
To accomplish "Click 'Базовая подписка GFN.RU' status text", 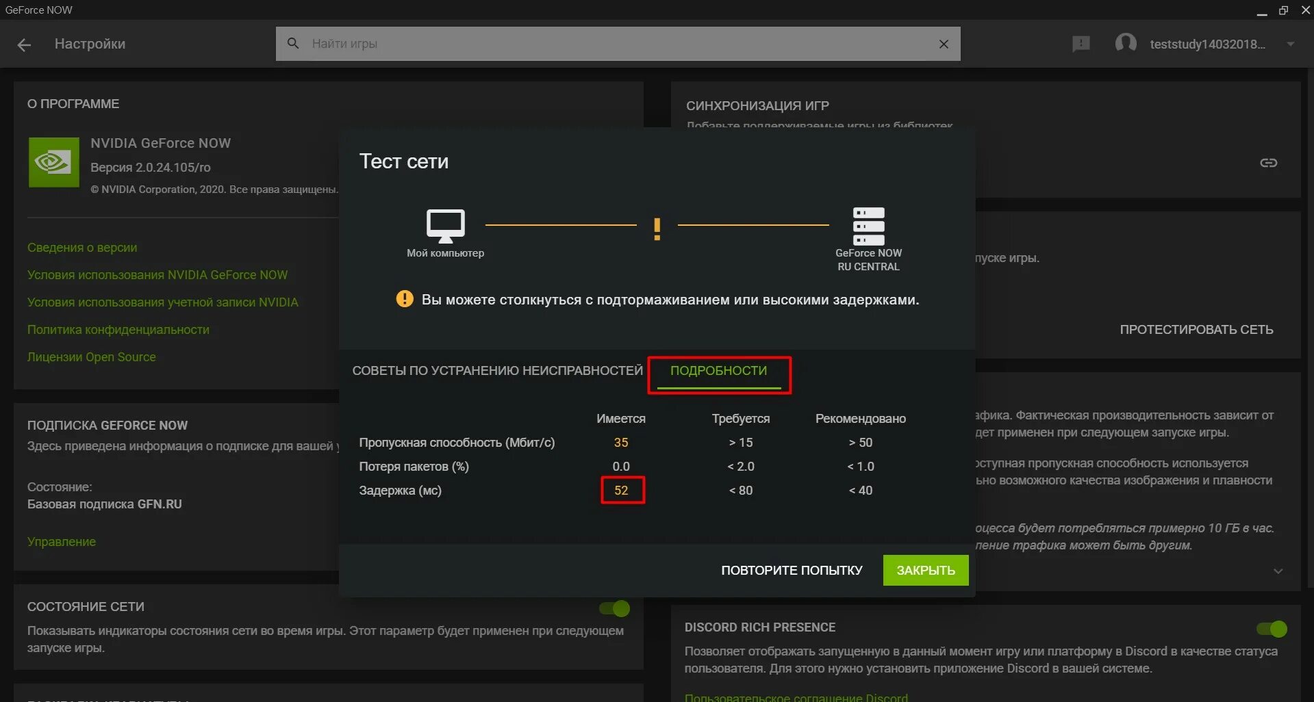I will tap(105, 504).
